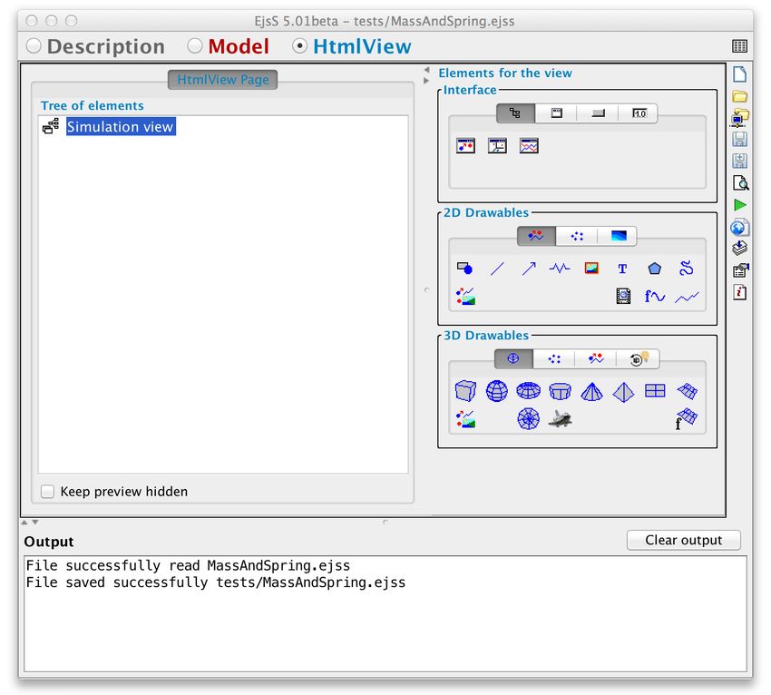
Task: Select the arrow 2D drawable icon
Action: pyautogui.click(x=529, y=268)
